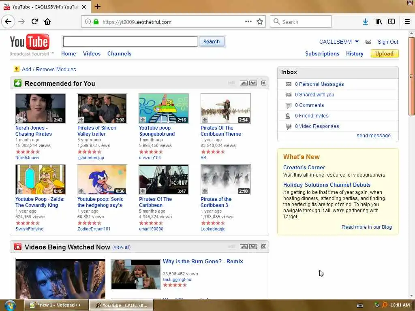Switch to Notepad++ in the taskbar
Viewport: 415px width, 311px height.
click(56, 305)
